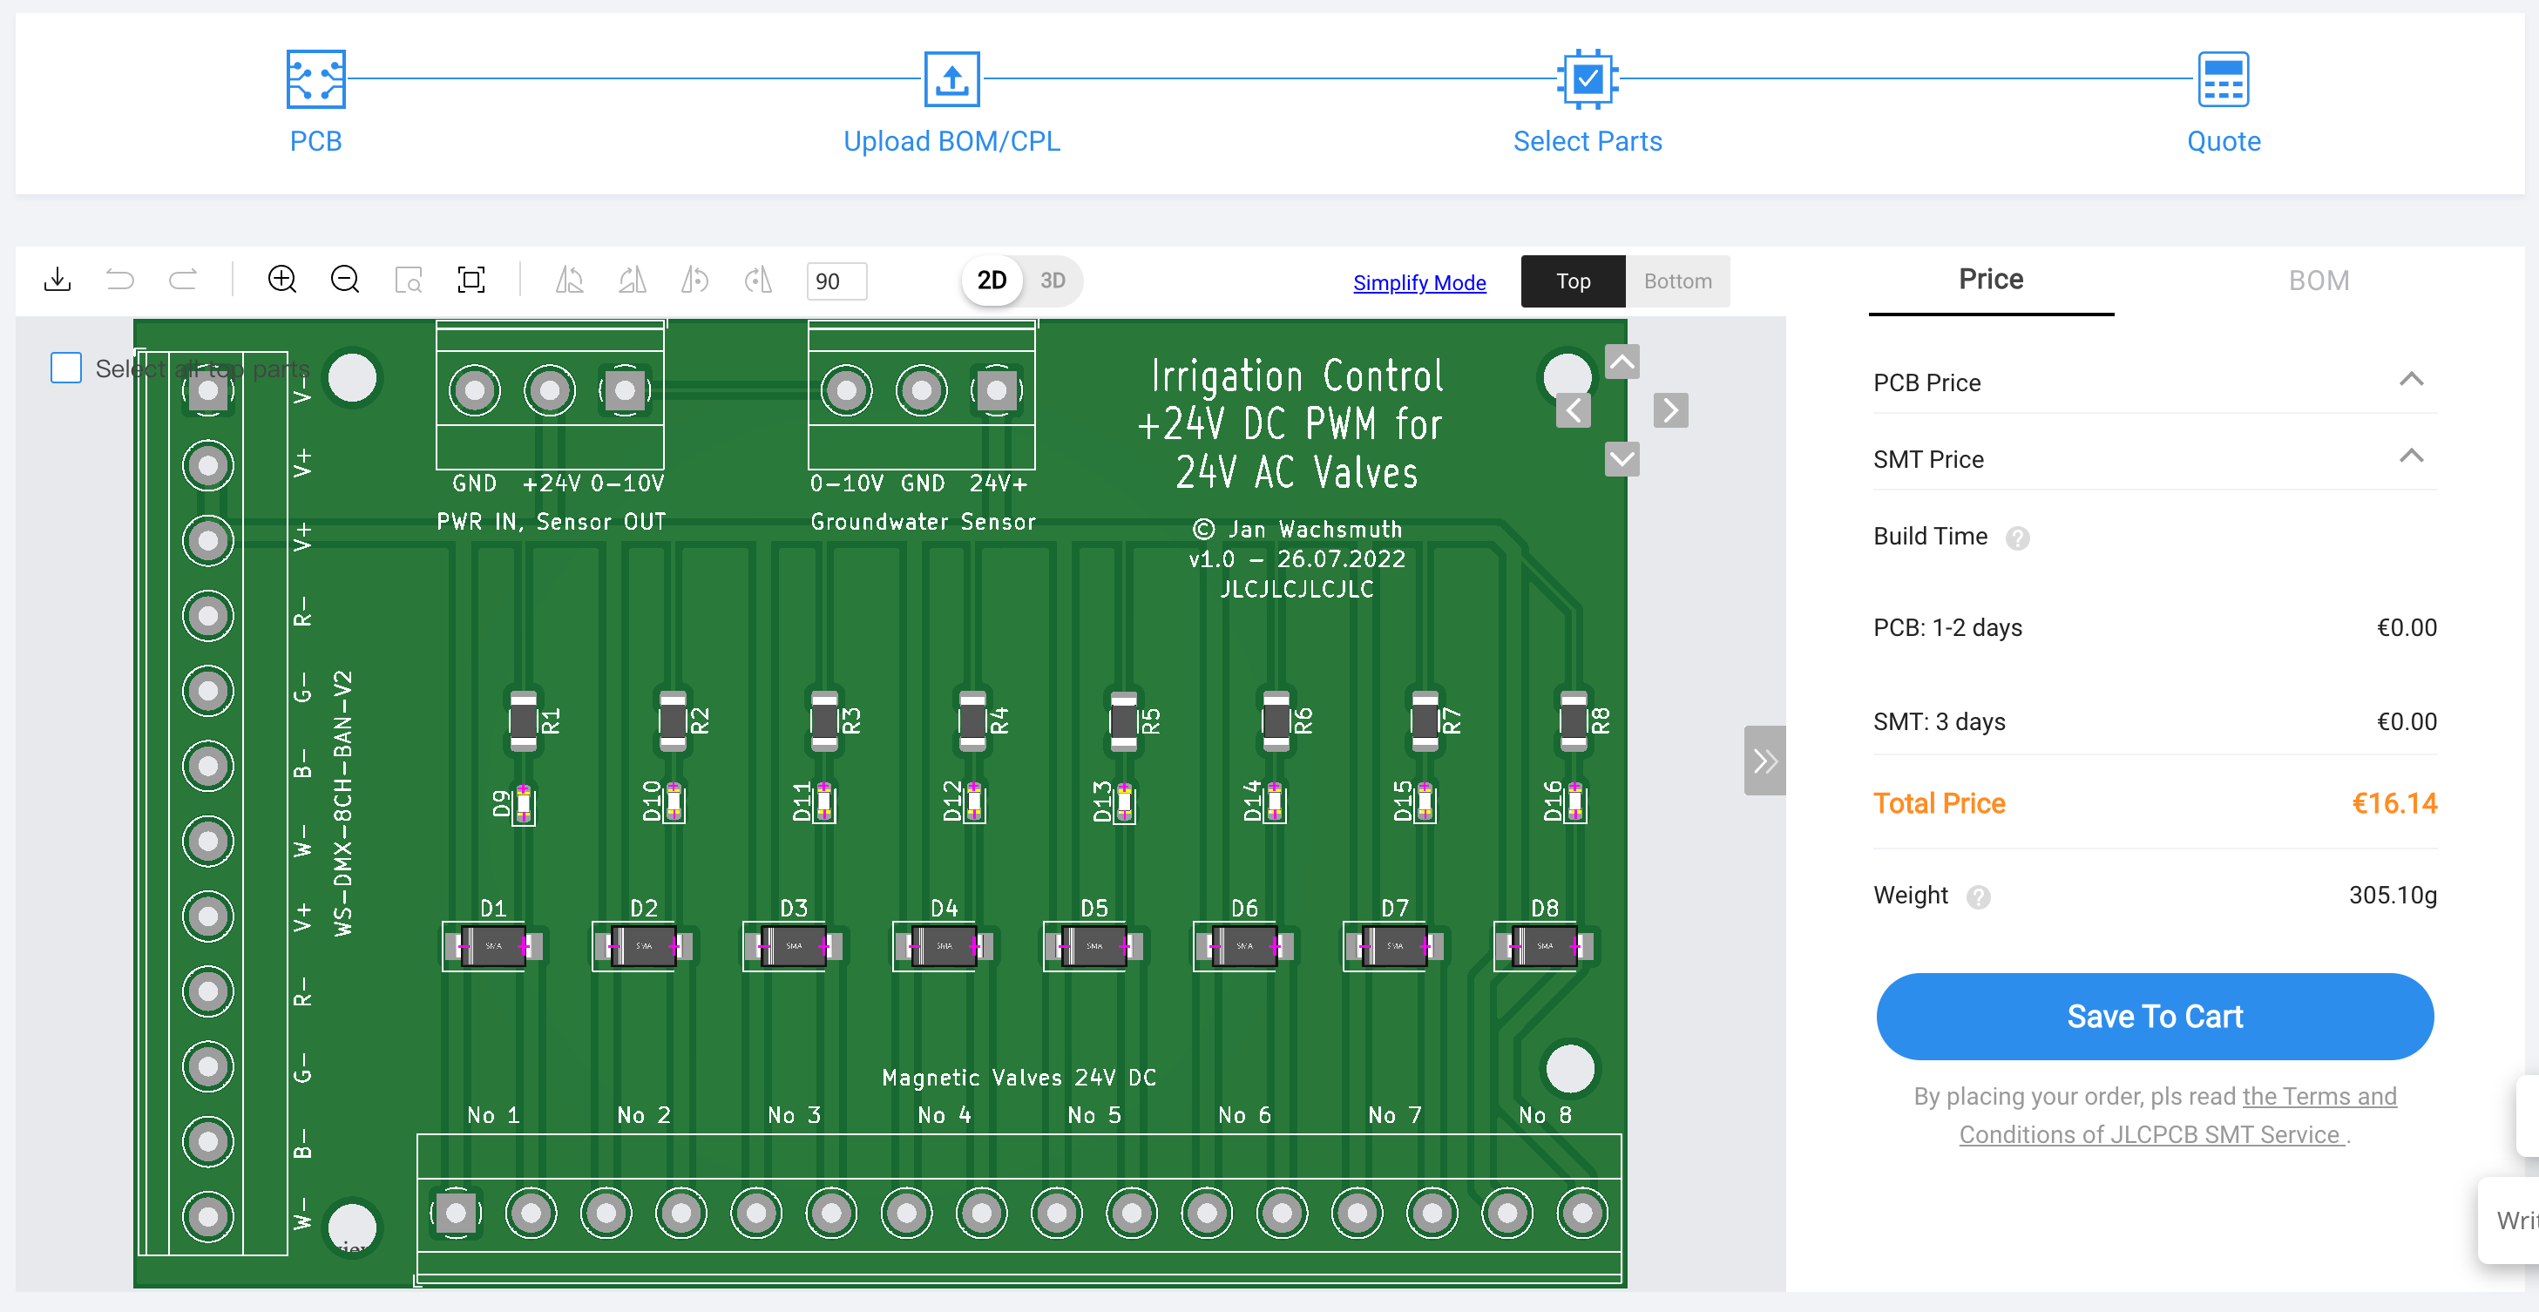
Task: Click the redo arrow icon
Action: [181, 280]
